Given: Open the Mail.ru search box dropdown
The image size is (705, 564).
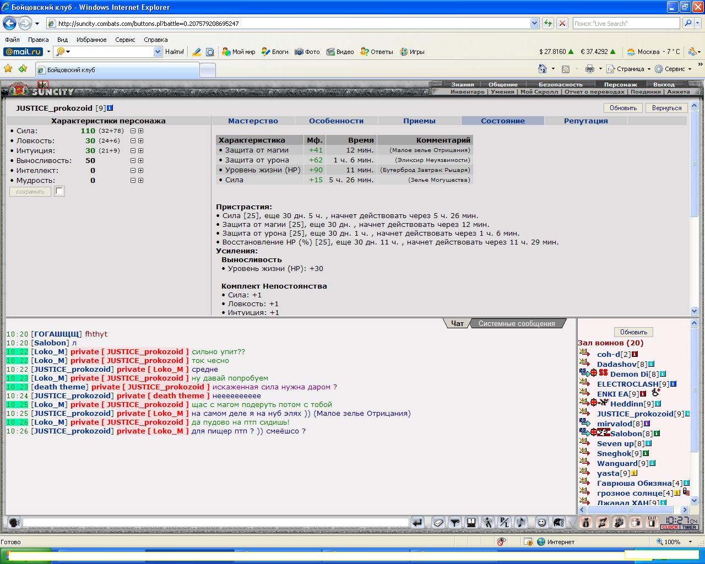Looking at the screenshot, I should (158, 52).
